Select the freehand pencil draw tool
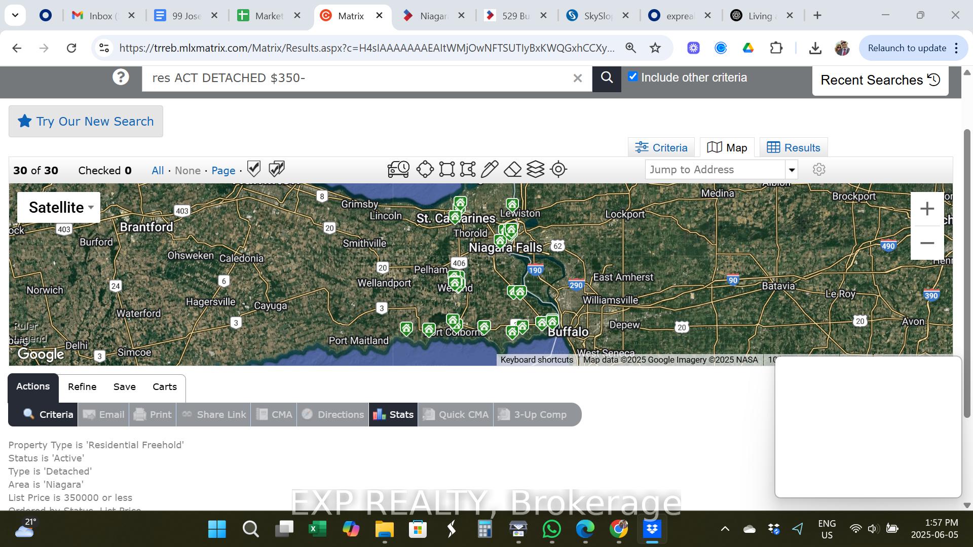973x547 pixels. 489,169
